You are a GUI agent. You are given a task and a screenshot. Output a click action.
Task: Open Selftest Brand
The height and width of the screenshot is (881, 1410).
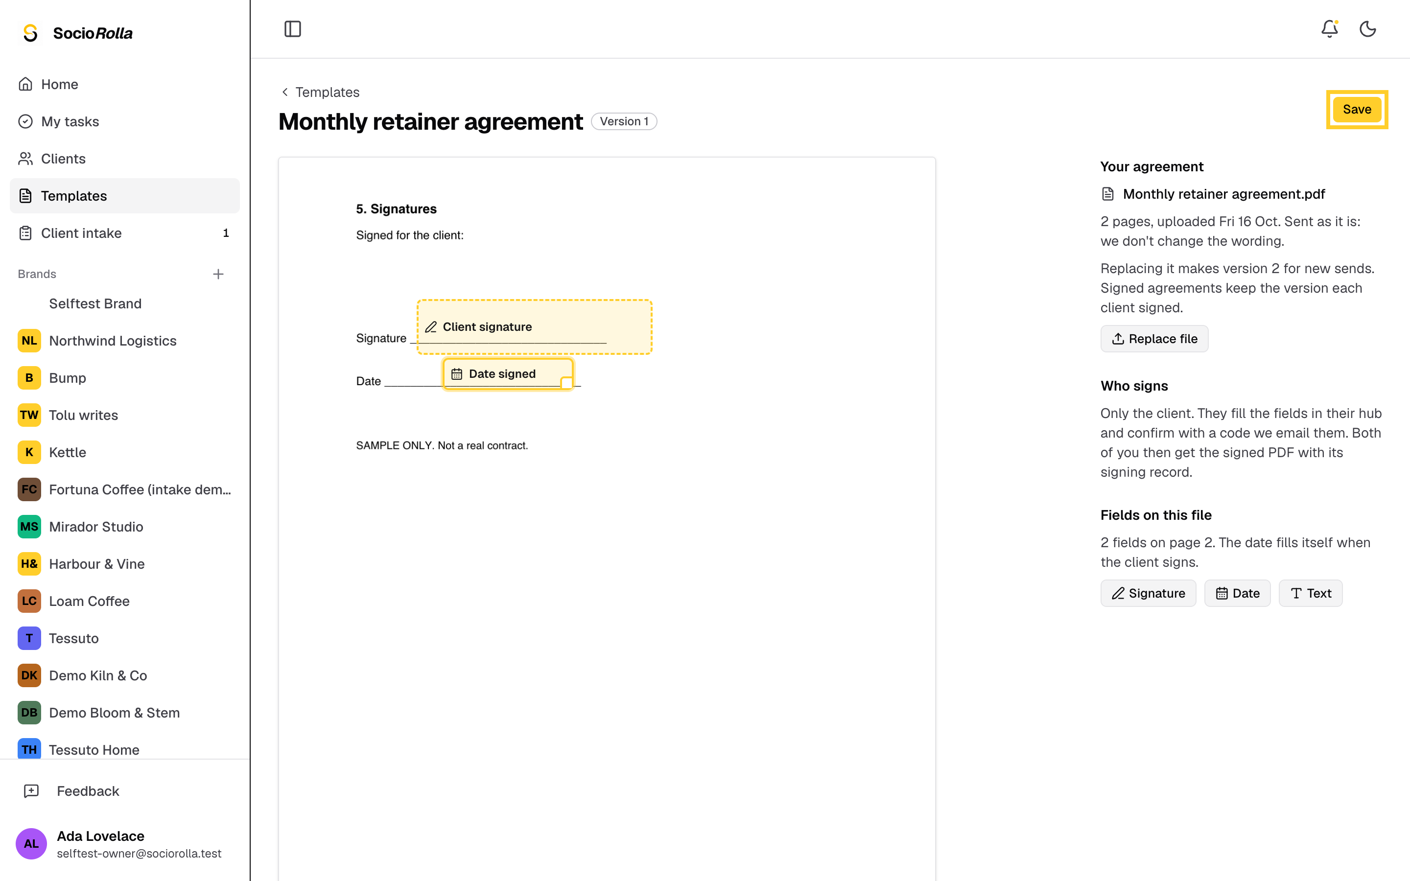(125, 303)
